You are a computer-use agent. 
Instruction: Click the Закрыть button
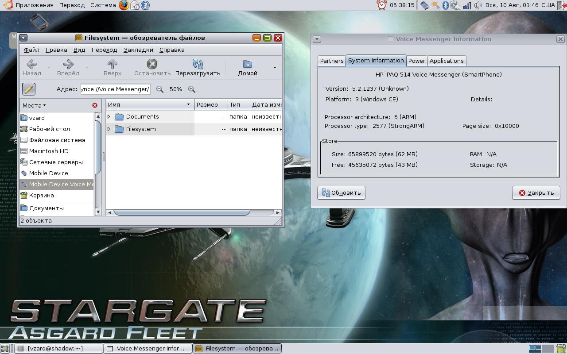click(x=536, y=192)
